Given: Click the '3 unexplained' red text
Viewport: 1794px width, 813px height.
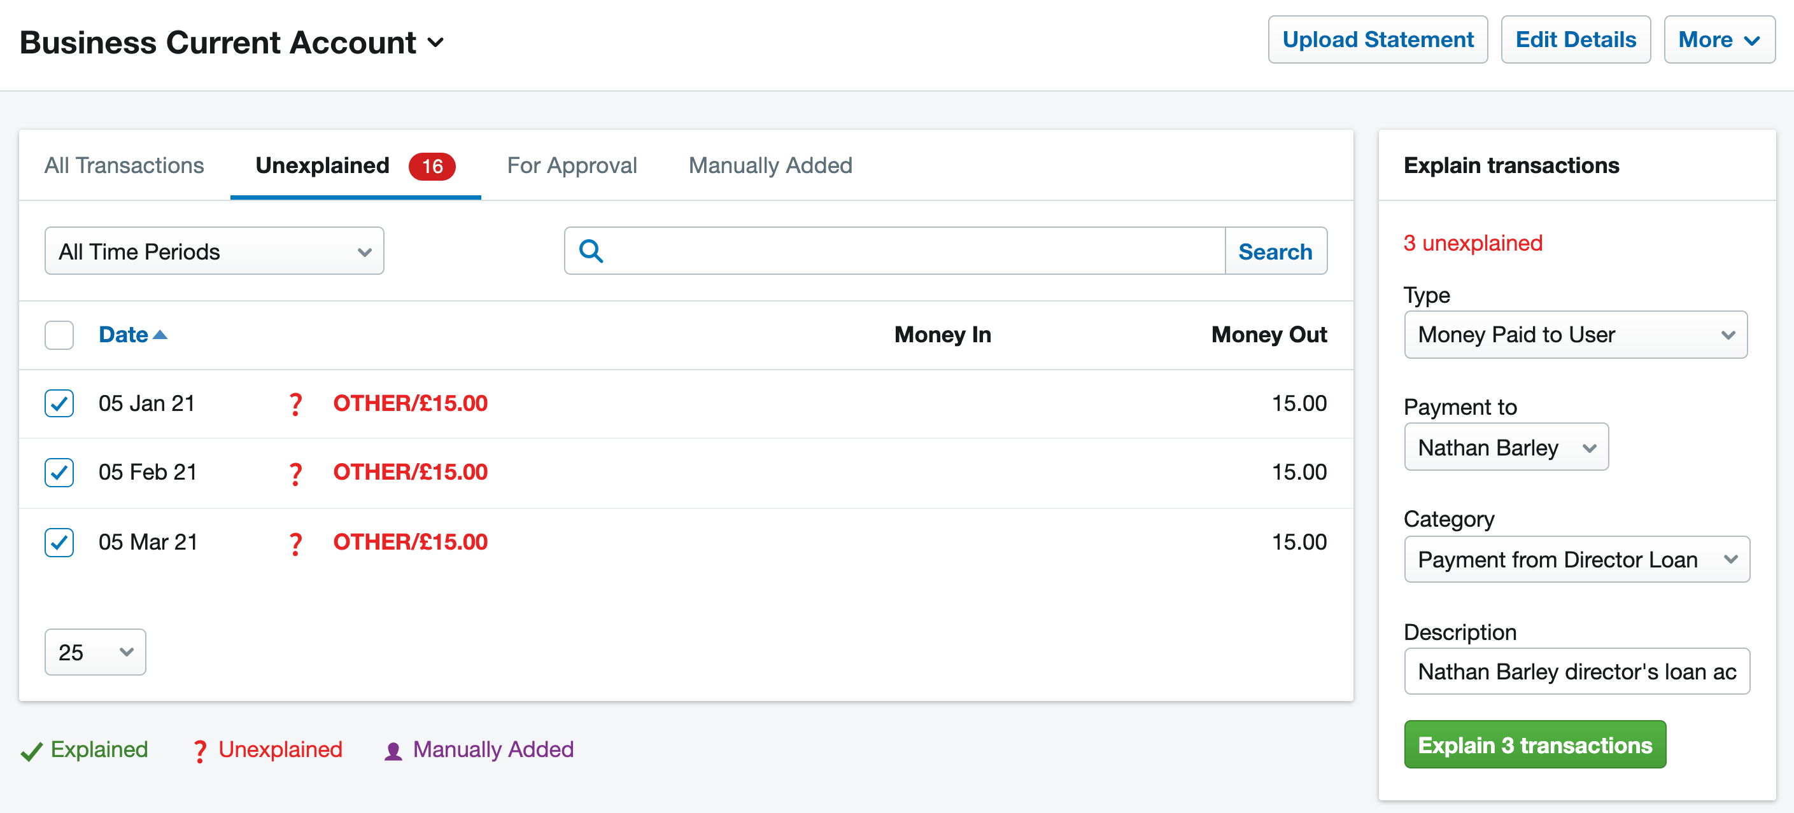Looking at the screenshot, I should point(1473,243).
